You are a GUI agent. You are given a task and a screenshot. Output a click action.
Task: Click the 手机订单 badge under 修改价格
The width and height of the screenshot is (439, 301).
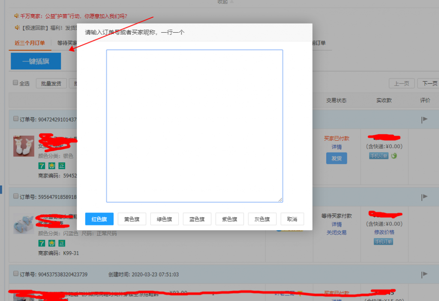[x=384, y=241]
